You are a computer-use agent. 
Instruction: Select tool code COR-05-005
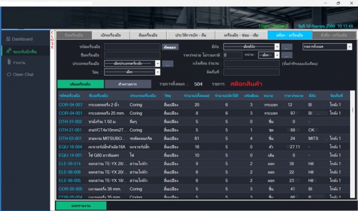pos(70,189)
